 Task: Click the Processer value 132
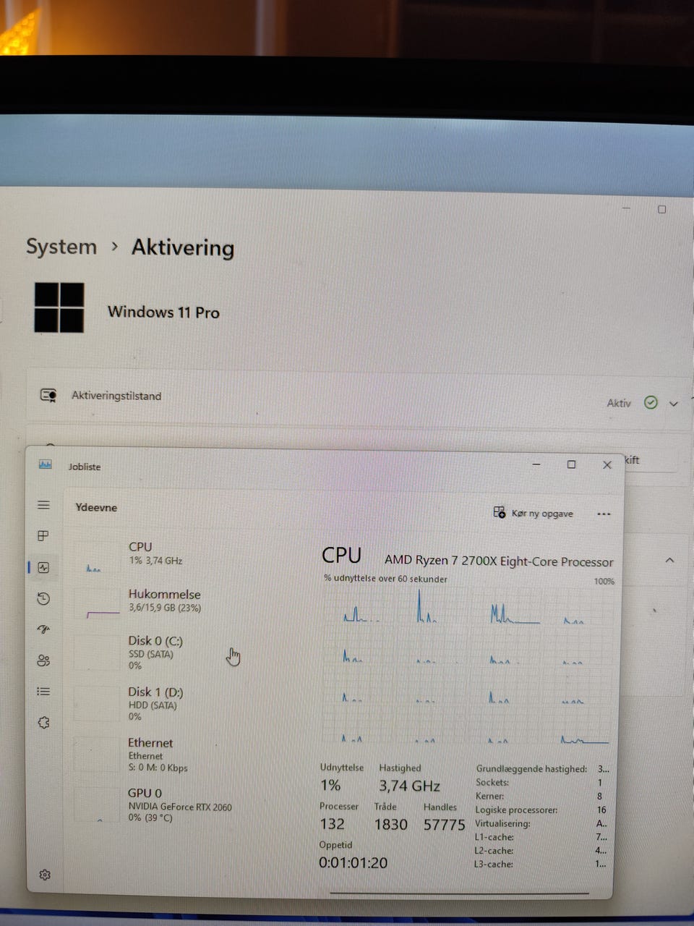coord(332,824)
